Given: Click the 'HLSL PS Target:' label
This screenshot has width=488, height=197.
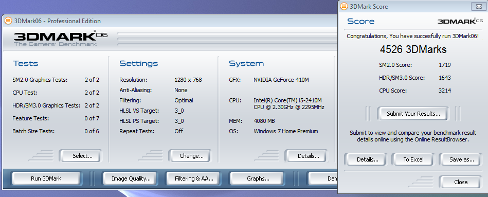Looking at the screenshot, I should pyautogui.click(x=139, y=121).
